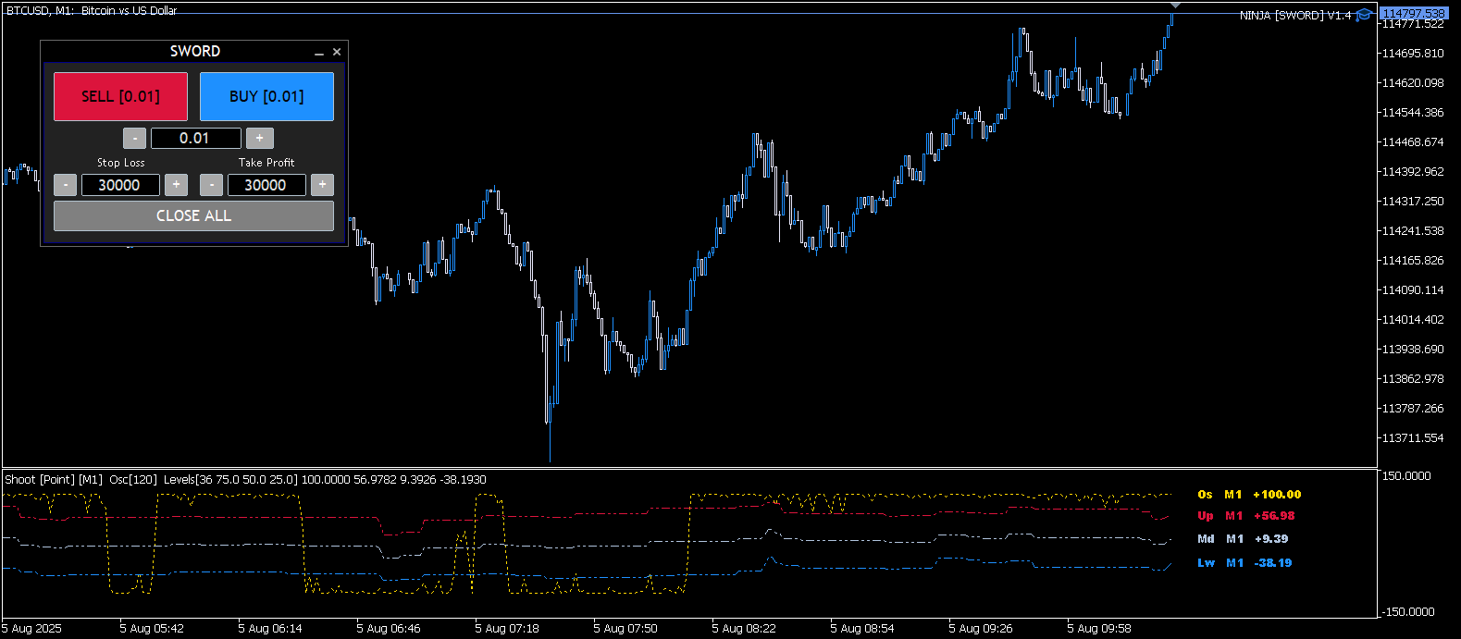Decrease lot size with minus button
This screenshot has height=639, width=1461.
coord(134,138)
